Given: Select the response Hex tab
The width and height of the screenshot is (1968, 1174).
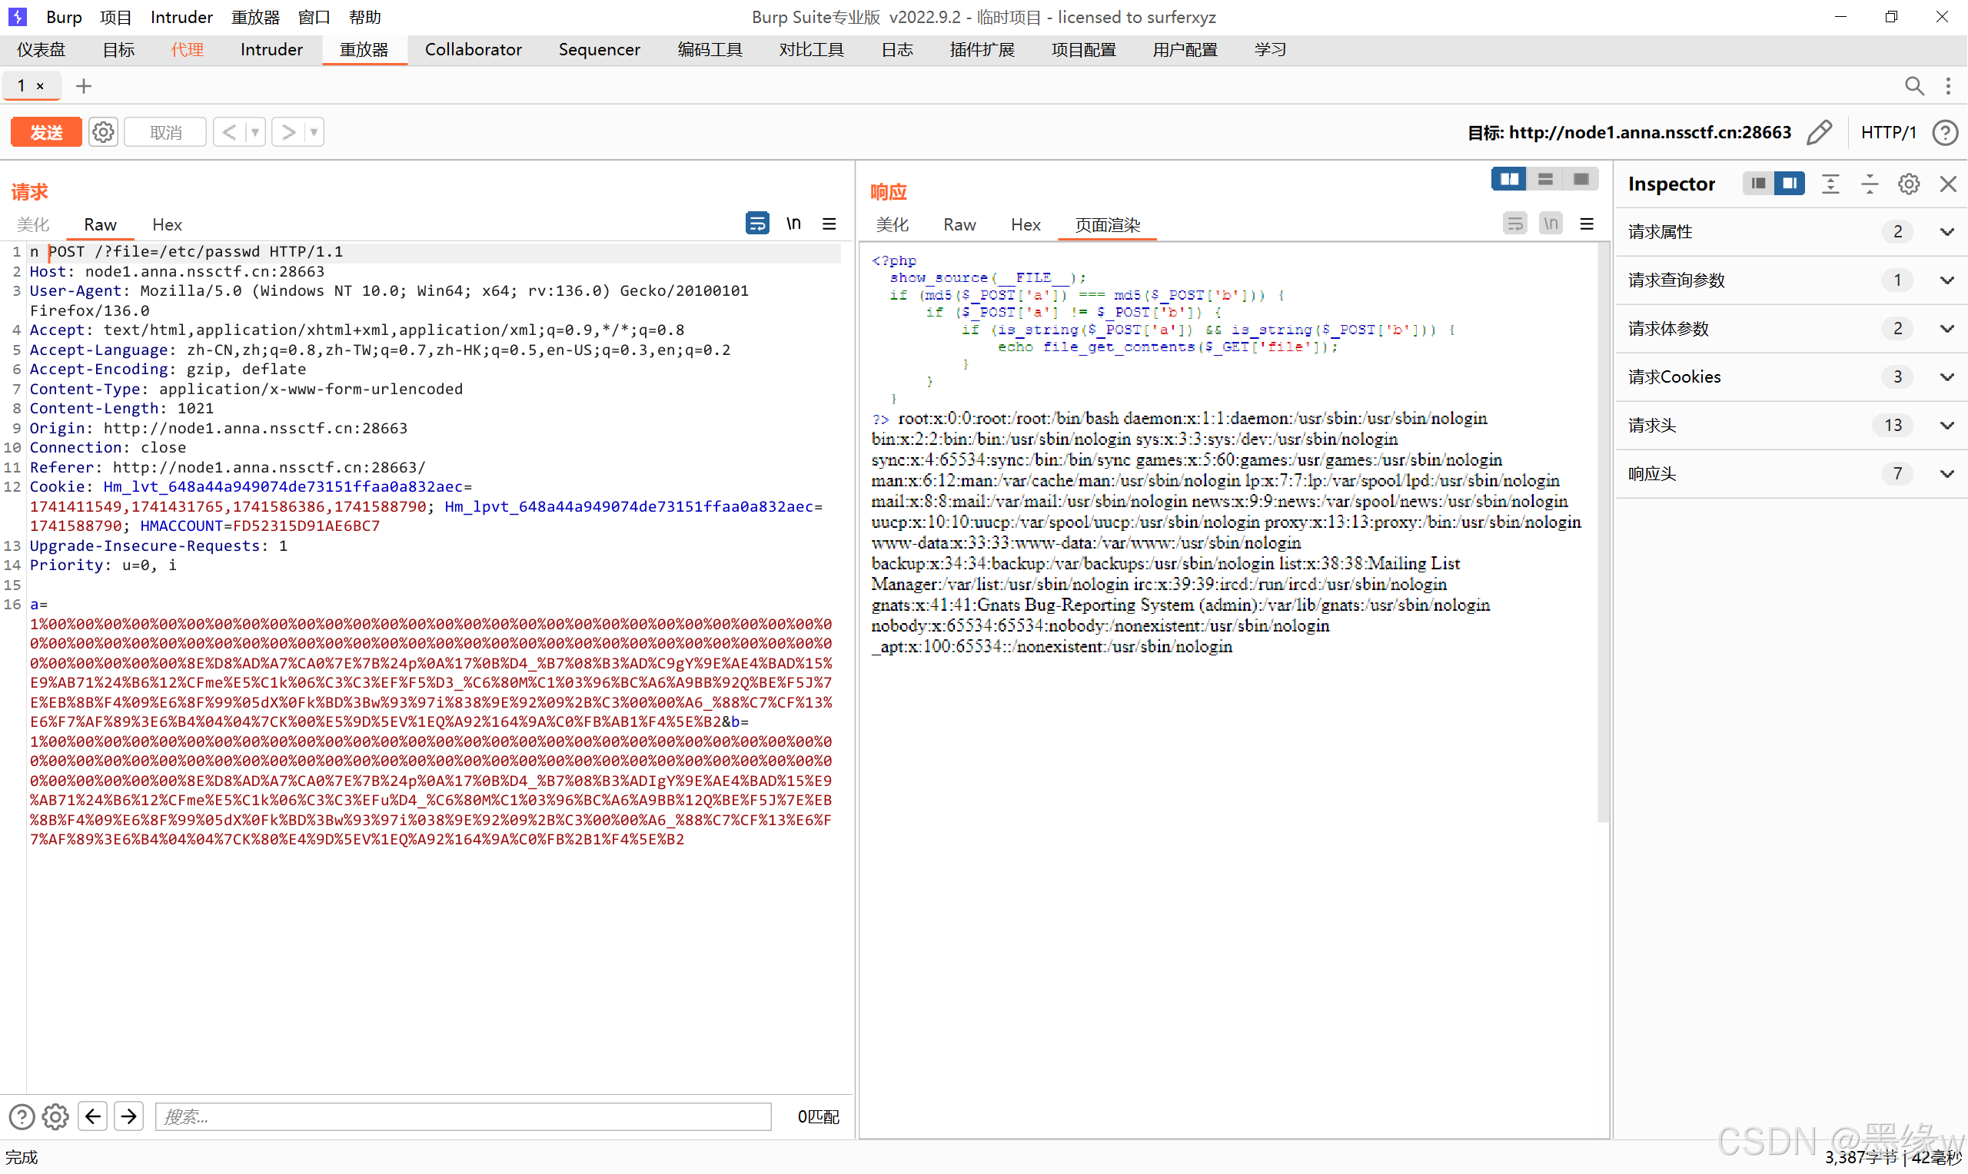Looking at the screenshot, I should click(x=1025, y=224).
